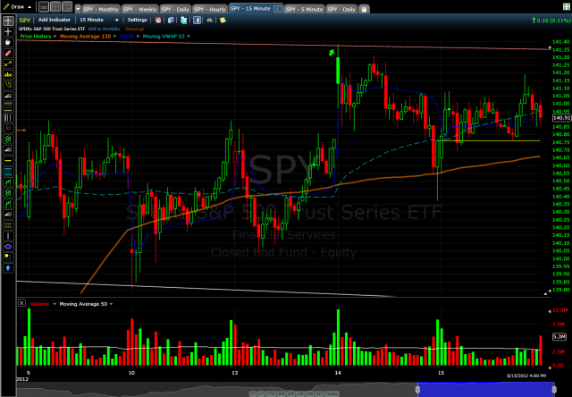Click the volume value label 5.3M
Screen dimensions: 572x397
tap(559, 336)
